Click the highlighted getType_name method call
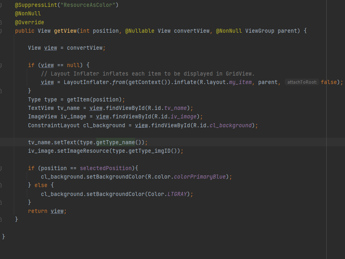The image size is (345, 259). [x=115, y=142]
